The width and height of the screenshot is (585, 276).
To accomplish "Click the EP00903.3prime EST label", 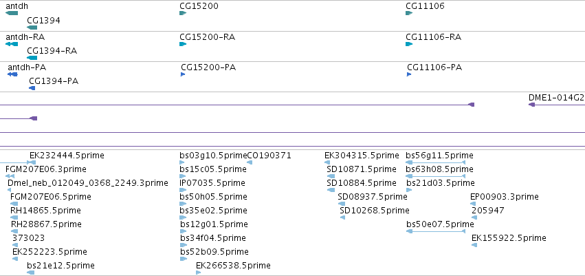I will 505,196.
